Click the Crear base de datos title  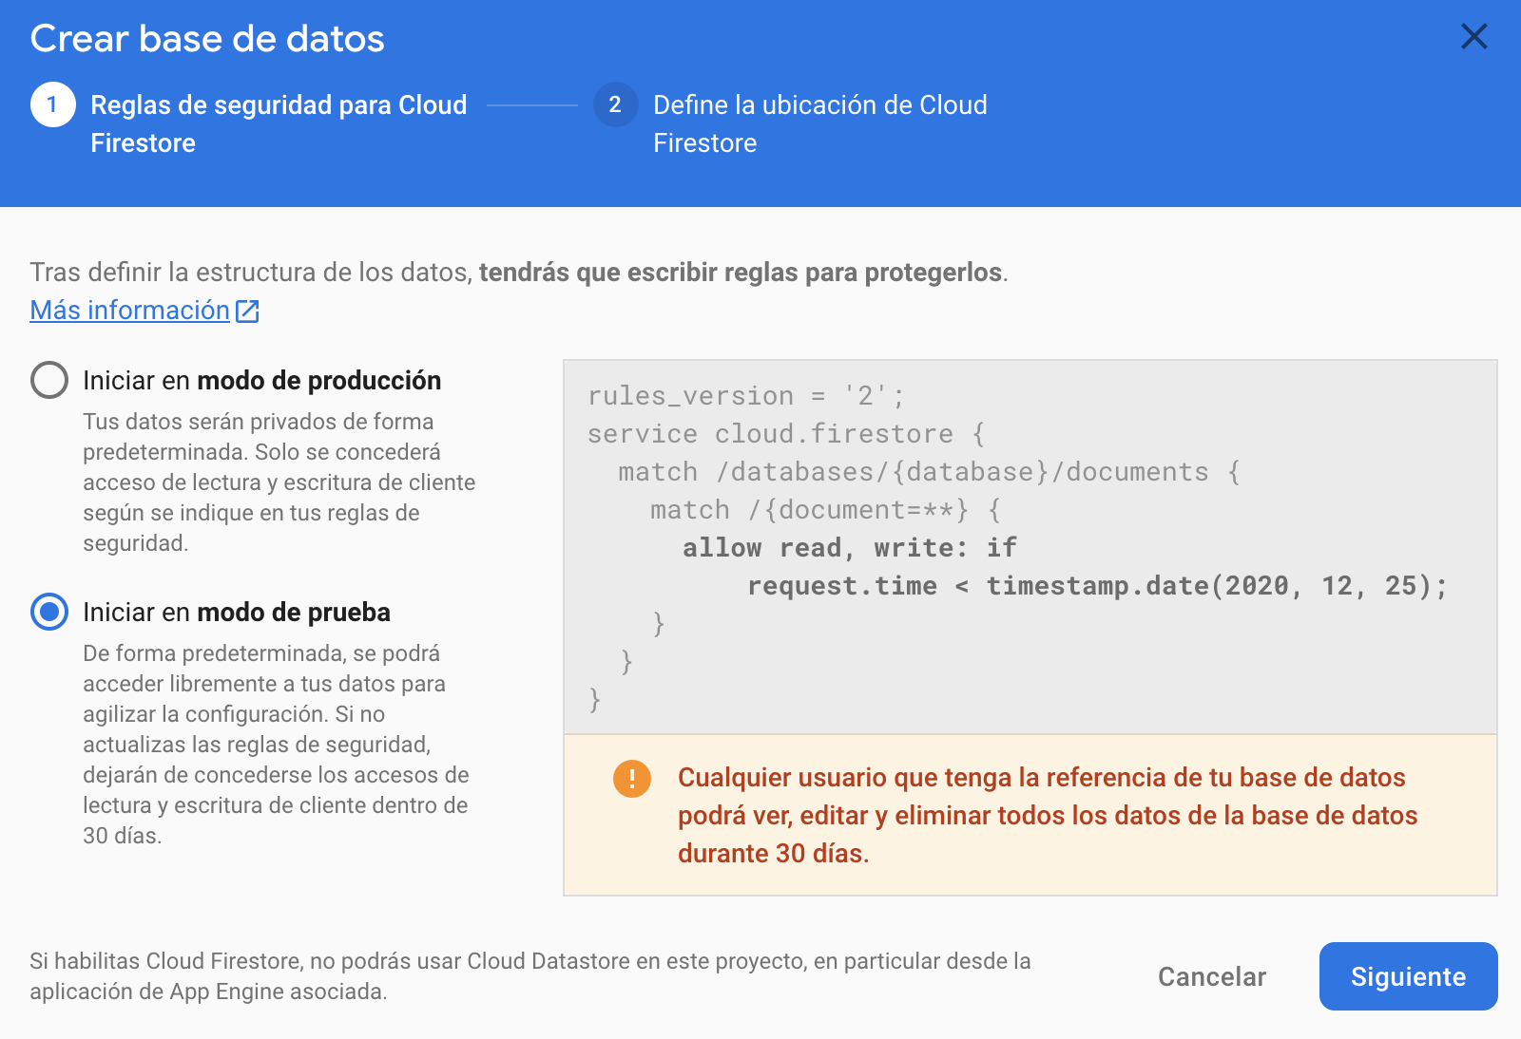(207, 39)
